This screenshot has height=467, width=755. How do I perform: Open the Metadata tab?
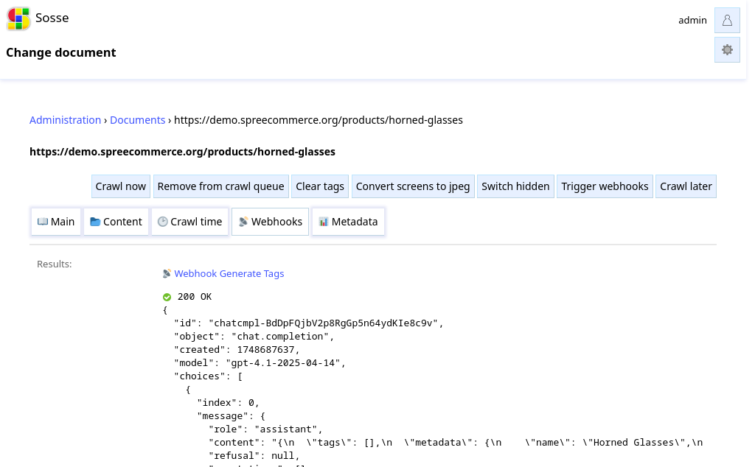(x=348, y=222)
